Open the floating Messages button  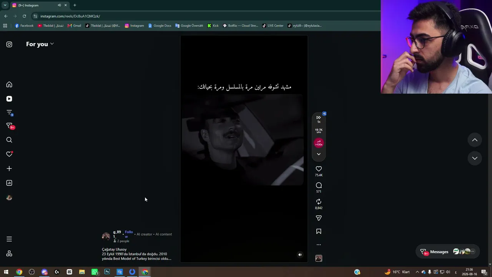[448, 252]
